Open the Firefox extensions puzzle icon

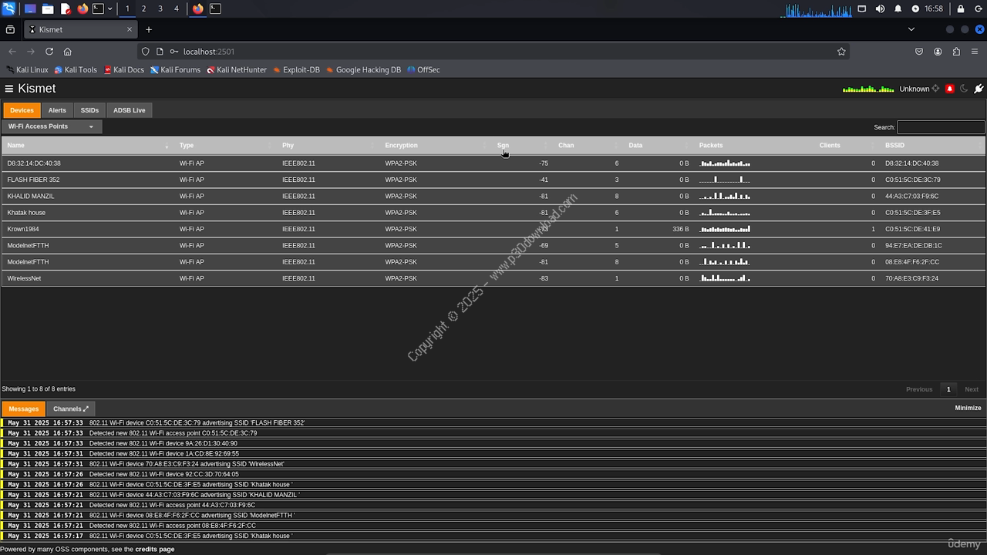tap(956, 52)
